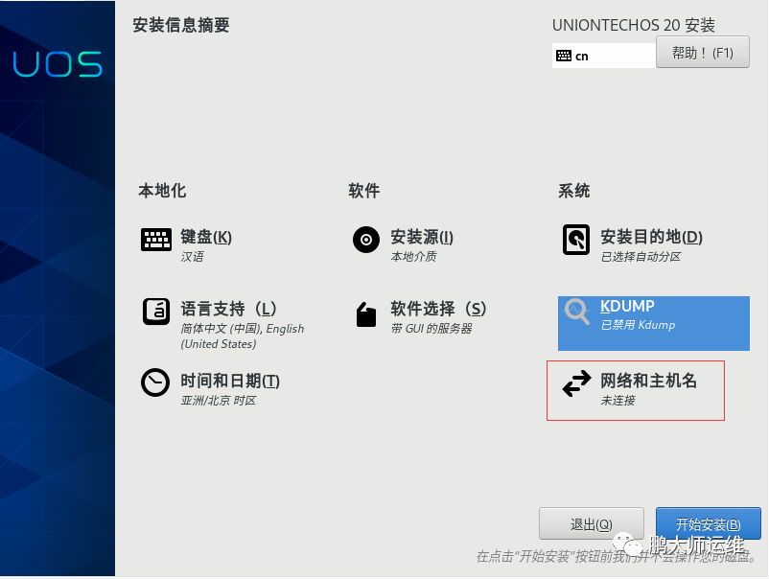Click the language support icon with letter á

click(x=156, y=312)
